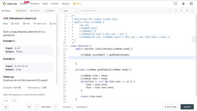Click the '234/1697' problem counter
This screenshot has width=197, height=111.
(x=46, y=107)
